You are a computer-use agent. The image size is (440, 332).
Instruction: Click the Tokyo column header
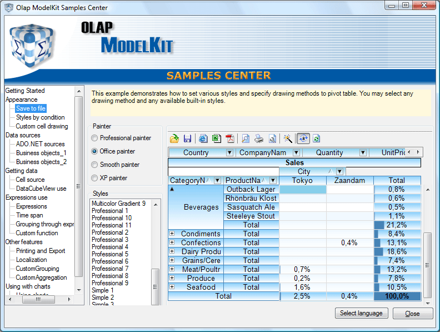click(x=302, y=180)
